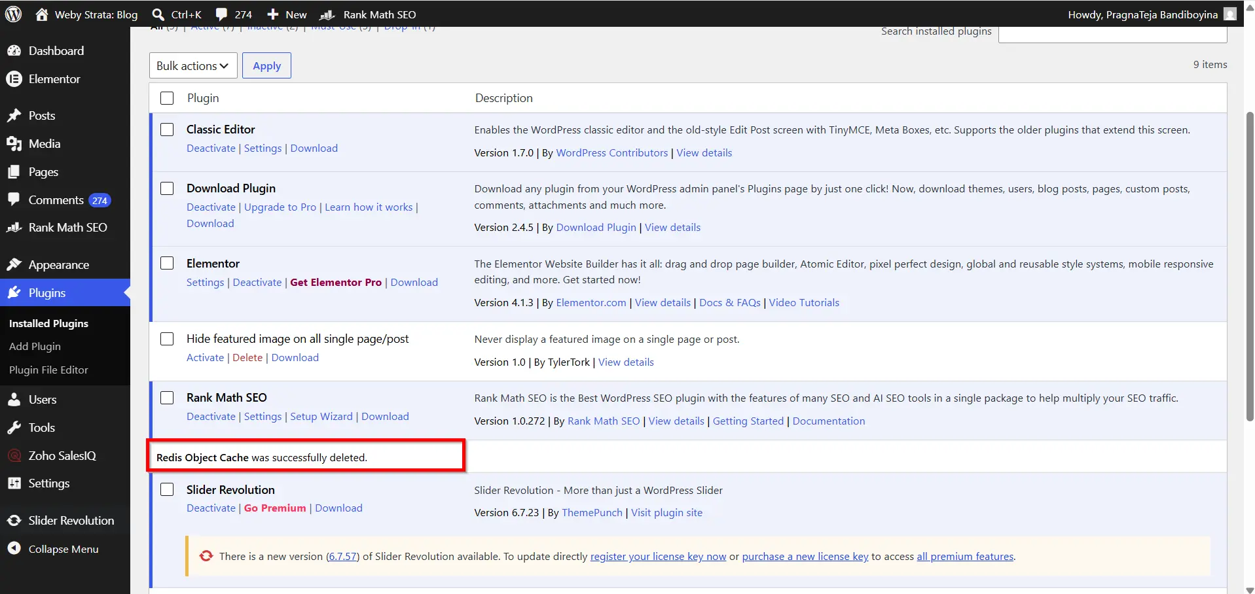Screen dimensions: 1255x594
Task: Click Go Premium for Slider Revolution
Action: pos(275,508)
